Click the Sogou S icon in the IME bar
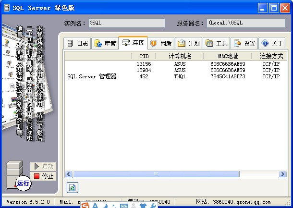The height and width of the screenshot is (208, 293). (85, 206)
